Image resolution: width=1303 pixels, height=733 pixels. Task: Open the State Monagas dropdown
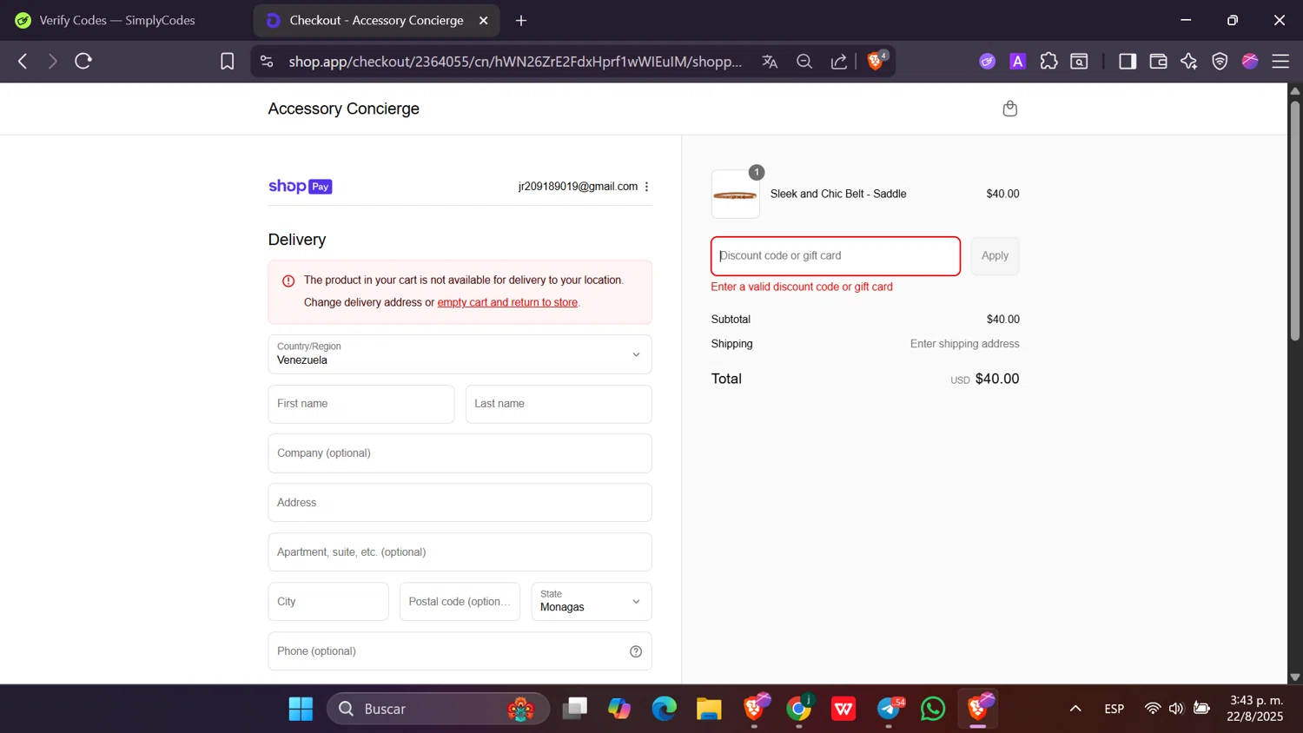[x=592, y=601]
